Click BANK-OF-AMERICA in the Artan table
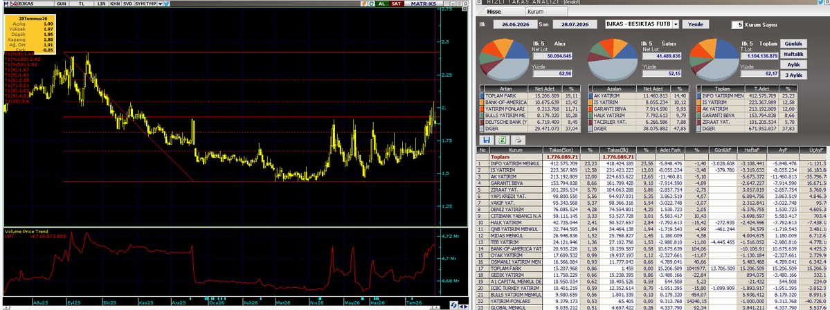Viewport: 830px width, 310px height. click(x=507, y=102)
